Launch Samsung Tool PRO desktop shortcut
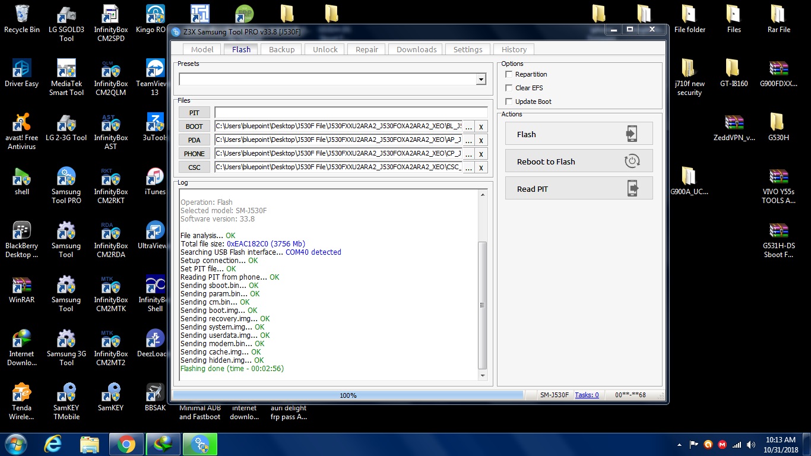Image resolution: width=811 pixels, height=456 pixels. point(66,186)
